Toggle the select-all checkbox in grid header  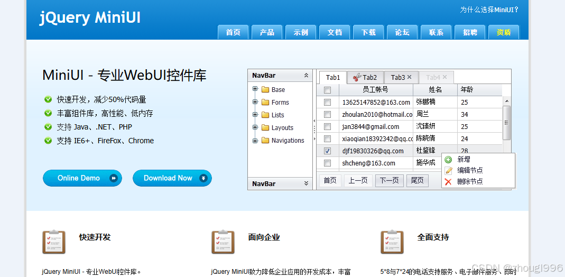[x=327, y=90]
